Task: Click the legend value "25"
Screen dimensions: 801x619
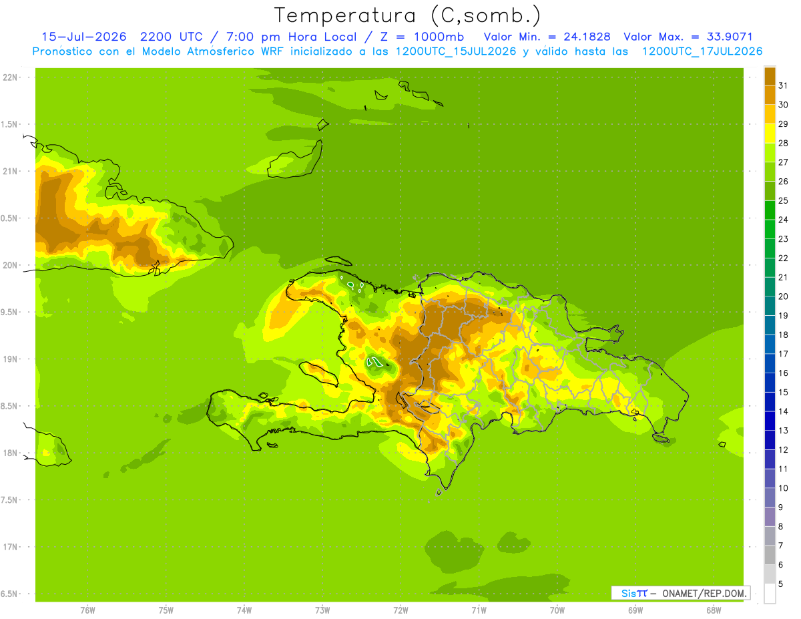Action: coord(784,200)
